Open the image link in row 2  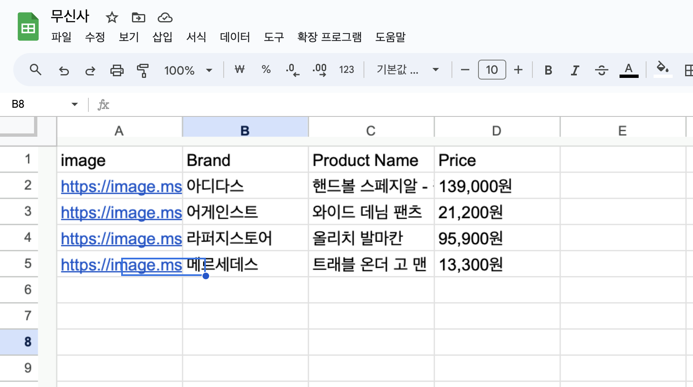pyautogui.click(x=121, y=186)
